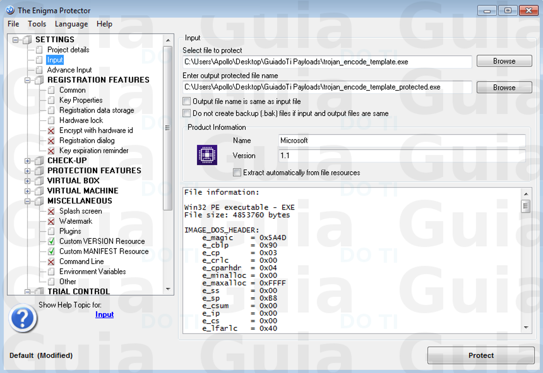Viewport: 543px width, 373px height.
Task: Check Extract automatically from file resources
Action: [x=237, y=173]
